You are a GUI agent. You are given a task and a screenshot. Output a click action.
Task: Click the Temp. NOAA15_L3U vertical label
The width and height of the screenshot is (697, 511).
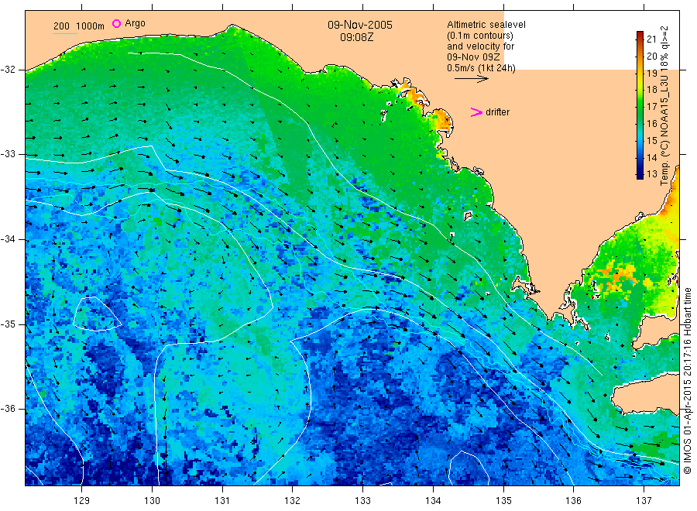[664, 105]
